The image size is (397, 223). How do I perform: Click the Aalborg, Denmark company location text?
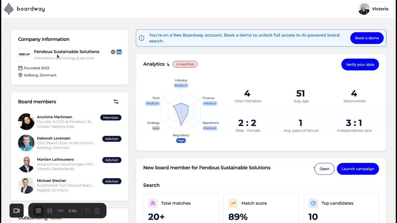(x=40, y=75)
